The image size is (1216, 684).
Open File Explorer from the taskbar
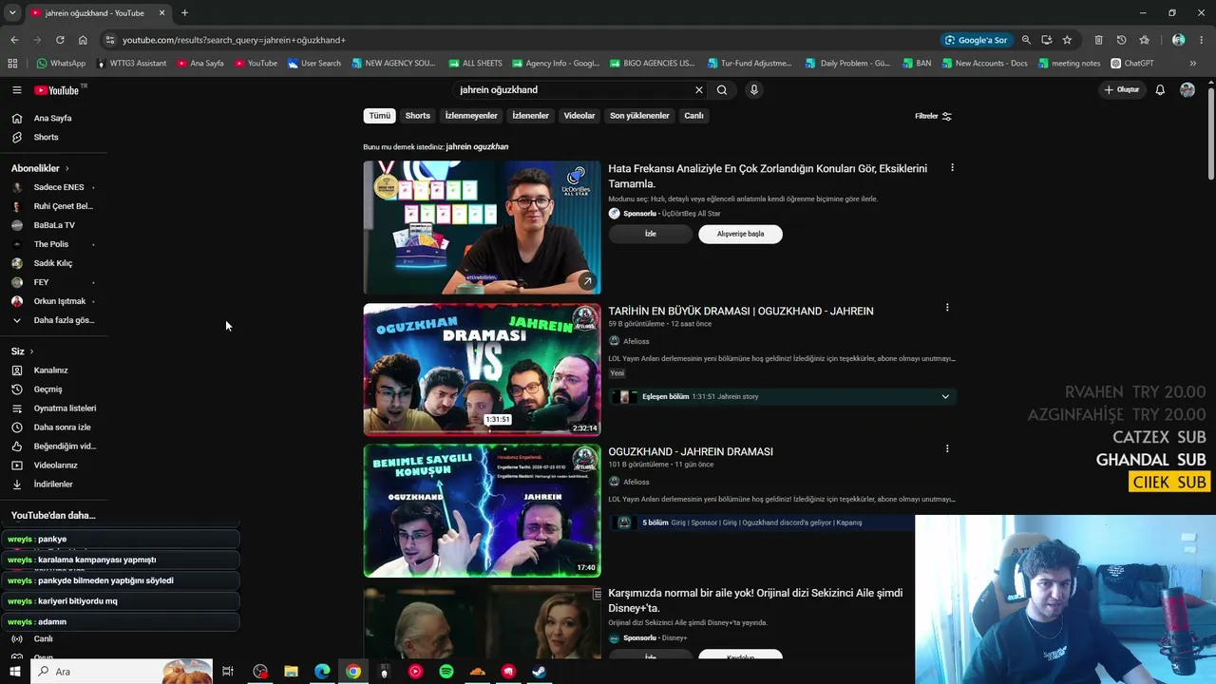point(292,672)
